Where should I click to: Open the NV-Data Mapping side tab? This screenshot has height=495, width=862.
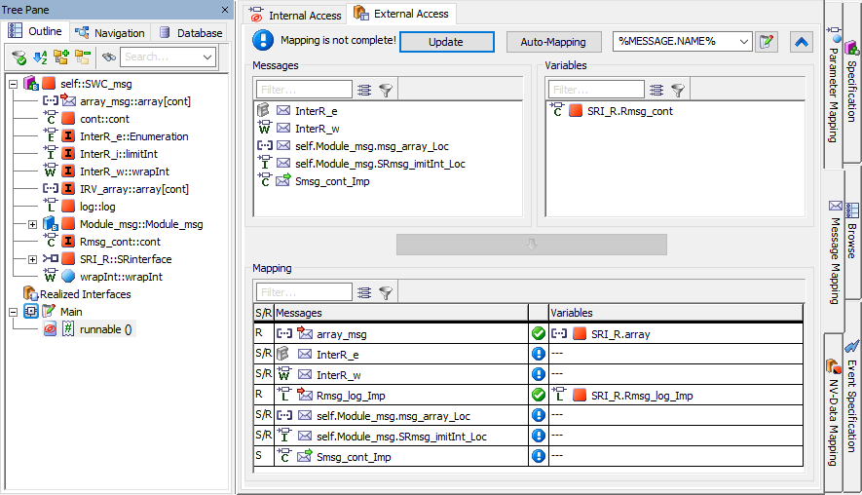(x=834, y=412)
